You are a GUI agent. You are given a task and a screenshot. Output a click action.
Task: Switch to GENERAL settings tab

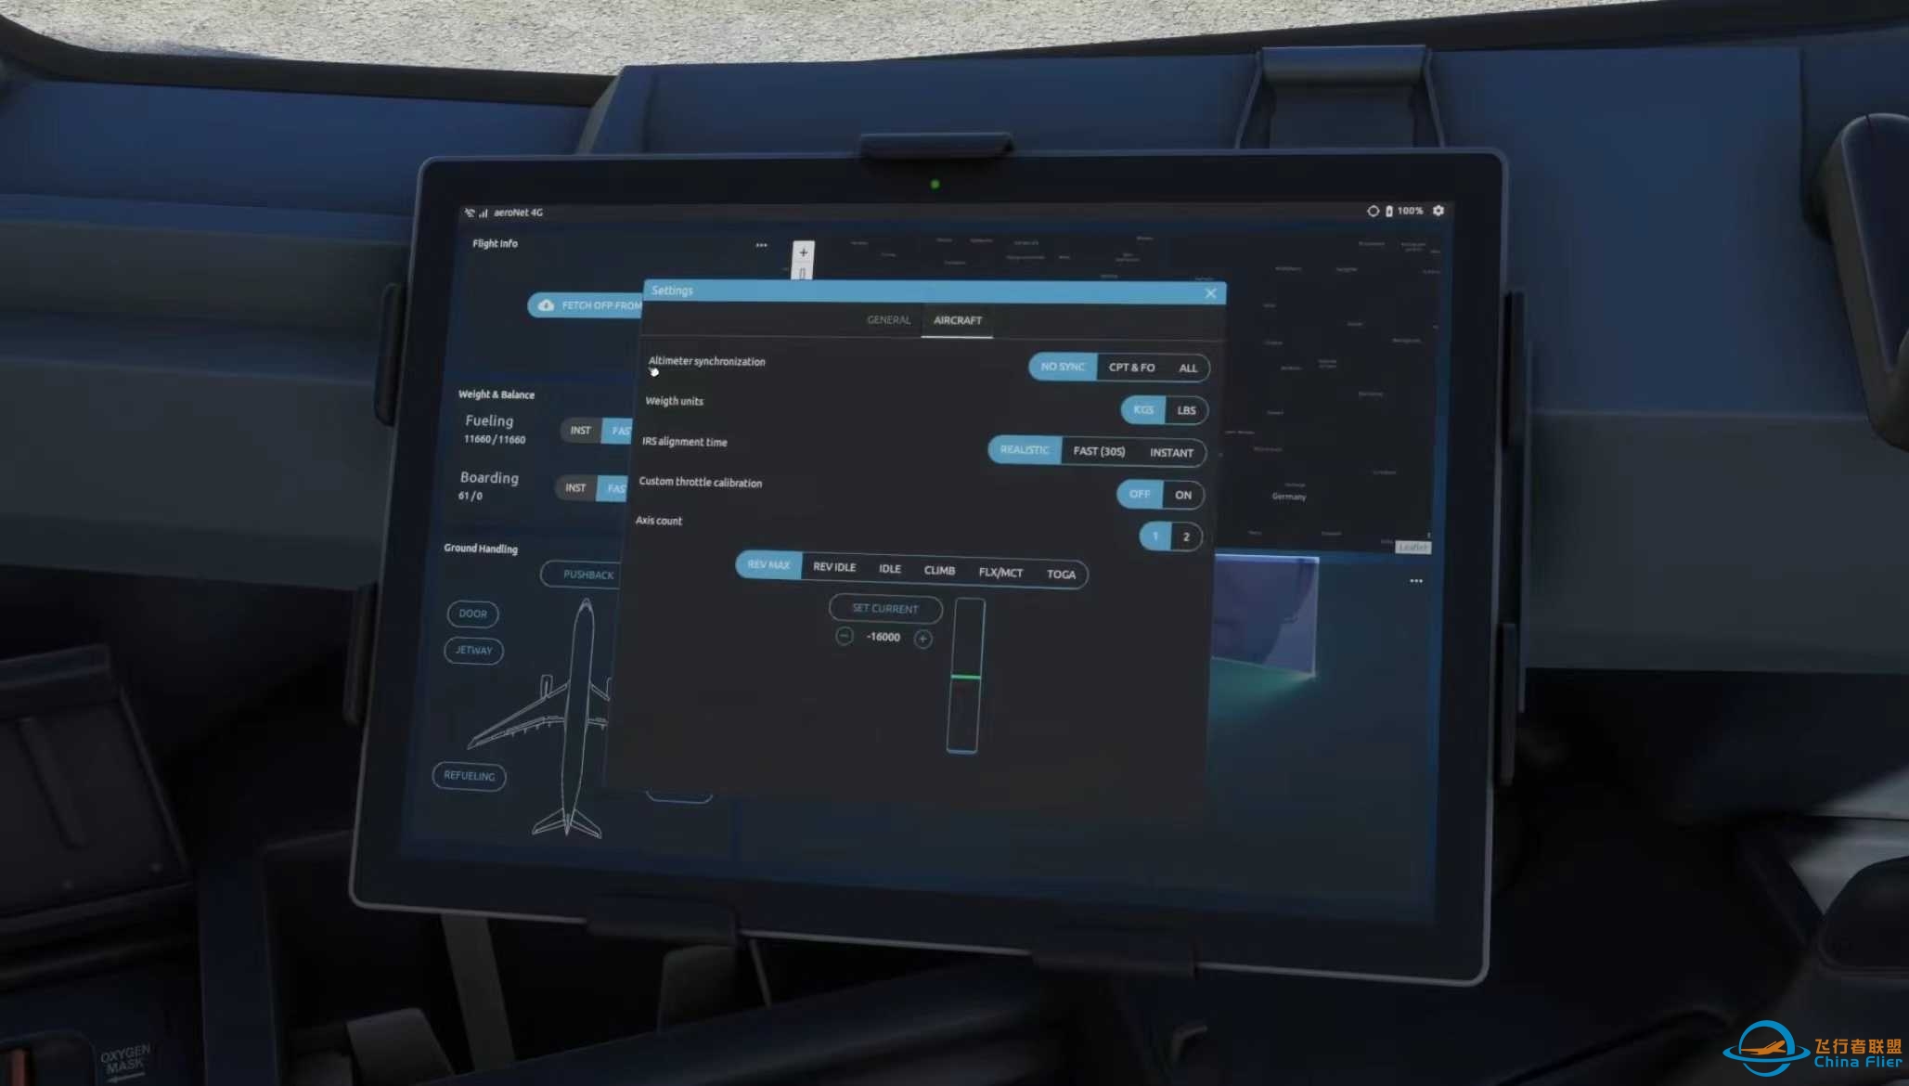889,320
